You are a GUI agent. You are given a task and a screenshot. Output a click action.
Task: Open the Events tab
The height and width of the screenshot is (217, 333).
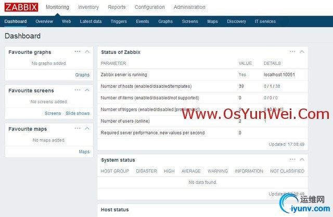point(143,21)
